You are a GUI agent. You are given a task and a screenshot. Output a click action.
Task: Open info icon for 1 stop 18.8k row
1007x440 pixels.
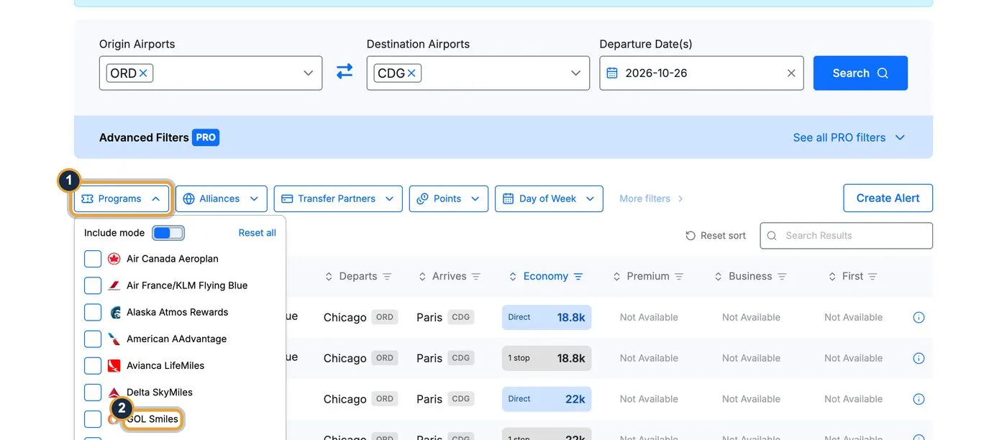919,358
